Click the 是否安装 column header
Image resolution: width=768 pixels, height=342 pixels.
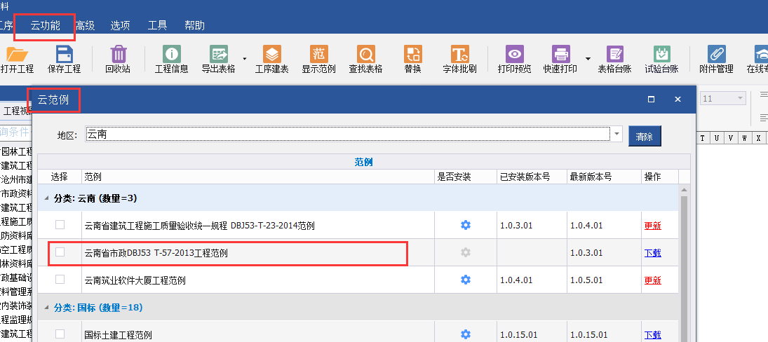(x=465, y=177)
